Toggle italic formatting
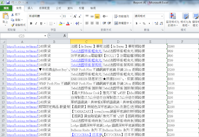 36,23
